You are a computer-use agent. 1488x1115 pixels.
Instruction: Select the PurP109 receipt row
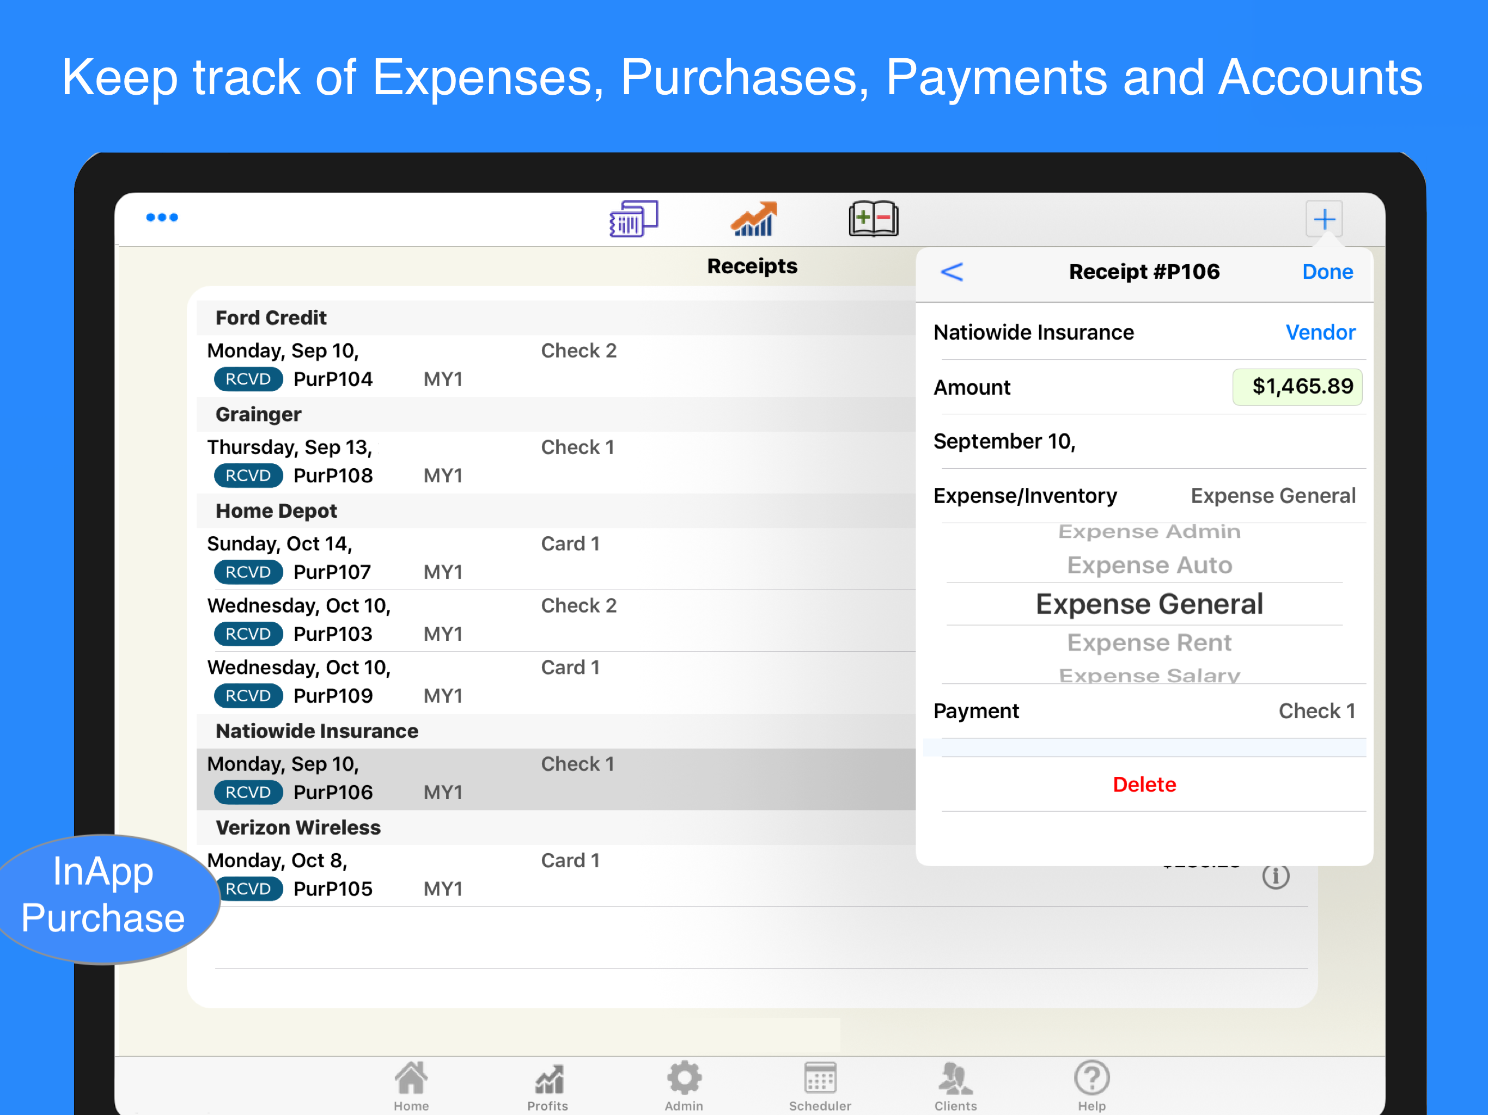tap(556, 682)
